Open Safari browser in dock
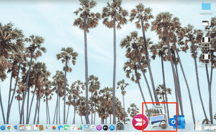Viewport: 216px width, 135px height. tap(3, 128)
